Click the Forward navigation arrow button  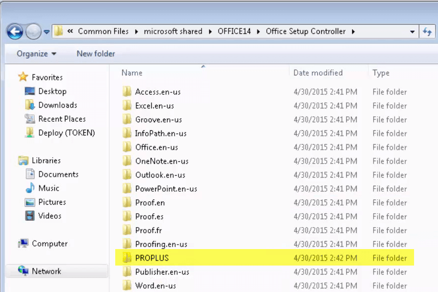point(33,31)
